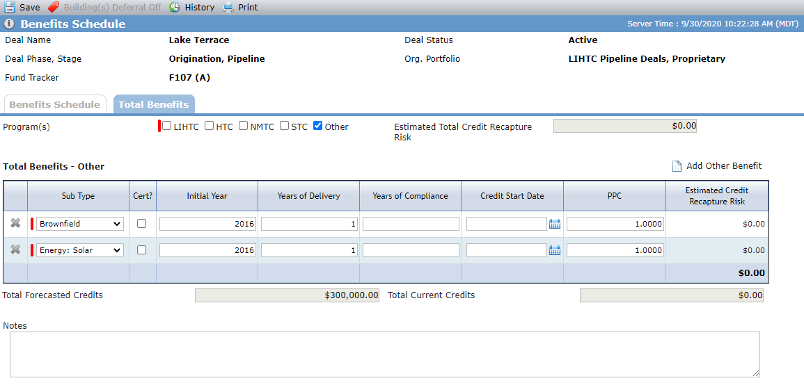Enable the LIHTC program checkbox
804x392 pixels.
pos(166,126)
